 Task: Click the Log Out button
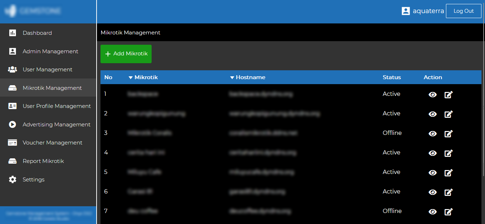[x=463, y=11]
